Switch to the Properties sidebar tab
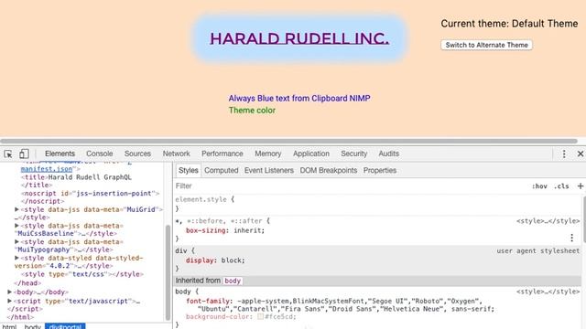The height and width of the screenshot is (329, 586). point(380,171)
